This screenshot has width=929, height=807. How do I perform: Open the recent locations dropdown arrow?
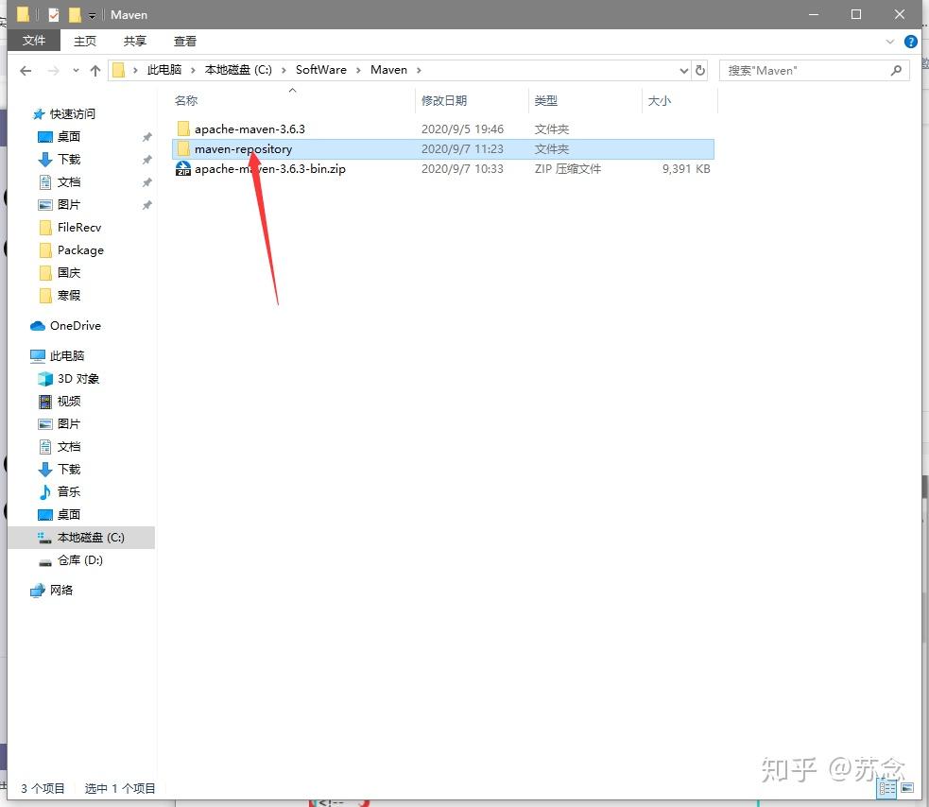(76, 71)
